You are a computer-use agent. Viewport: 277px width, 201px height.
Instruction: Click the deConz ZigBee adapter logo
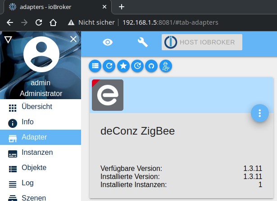(108, 95)
